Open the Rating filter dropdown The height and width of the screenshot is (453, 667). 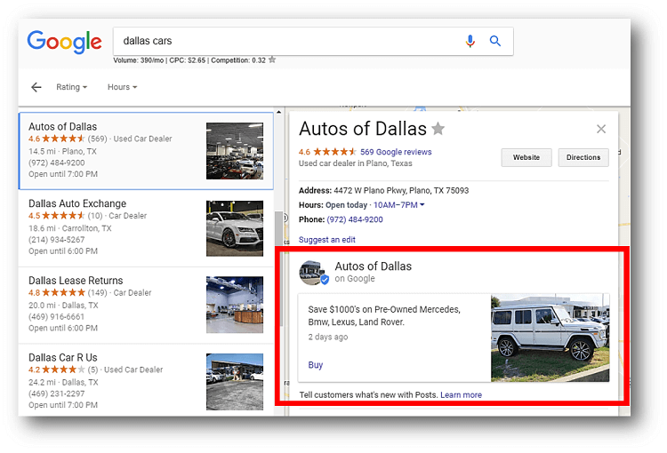[71, 87]
